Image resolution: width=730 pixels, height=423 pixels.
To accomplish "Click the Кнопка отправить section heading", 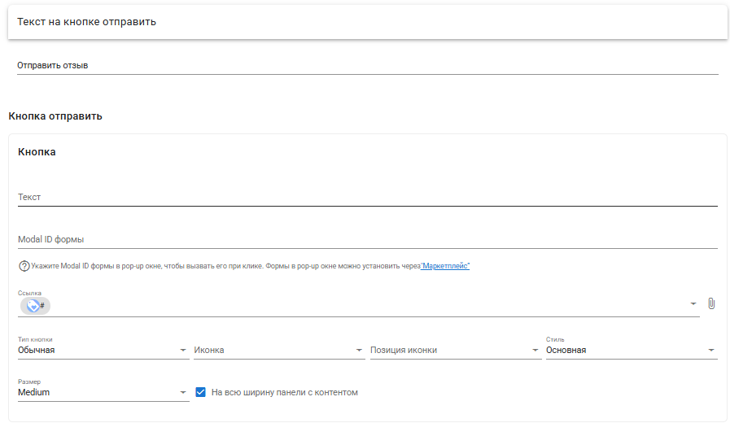I will (x=55, y=116).
